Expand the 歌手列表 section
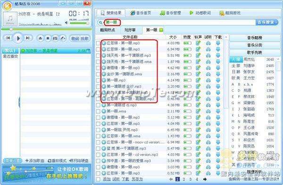The height and width of the screenshot is (185, 283). 255,52
